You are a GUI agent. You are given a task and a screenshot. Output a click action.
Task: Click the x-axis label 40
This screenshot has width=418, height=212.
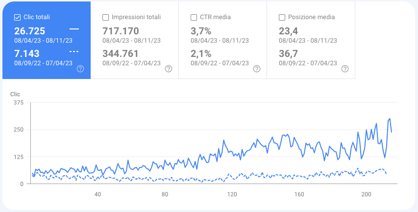click(98, 194)
